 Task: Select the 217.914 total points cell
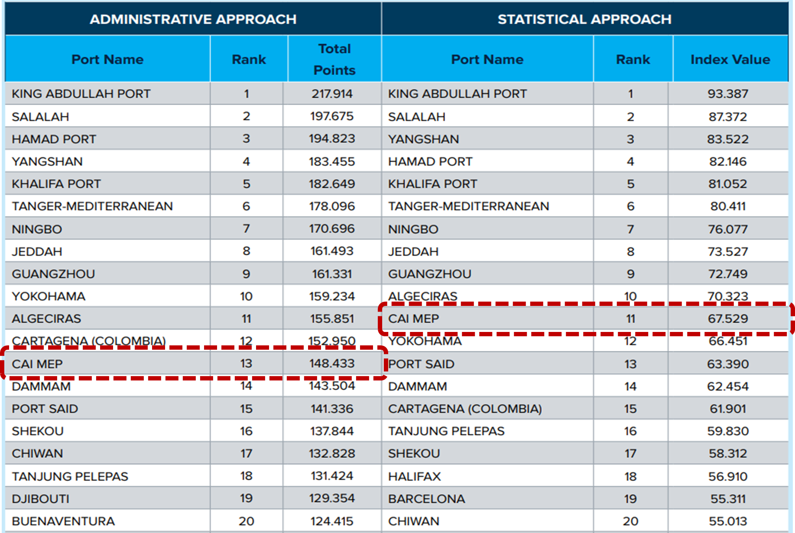pos(332,94)
